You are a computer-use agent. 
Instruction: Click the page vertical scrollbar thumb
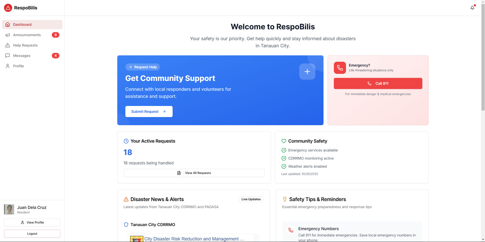coord(483,57)
